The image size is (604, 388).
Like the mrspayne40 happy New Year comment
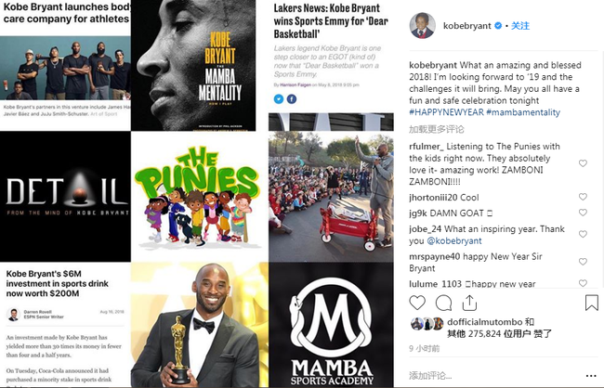tap(583, 262)
